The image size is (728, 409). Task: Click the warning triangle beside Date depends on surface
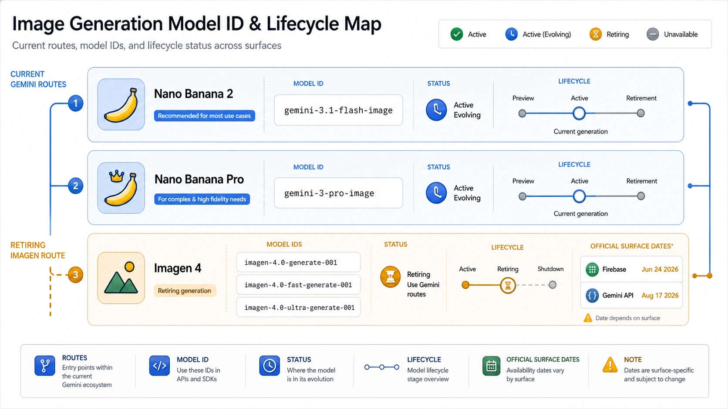[588, 318]
